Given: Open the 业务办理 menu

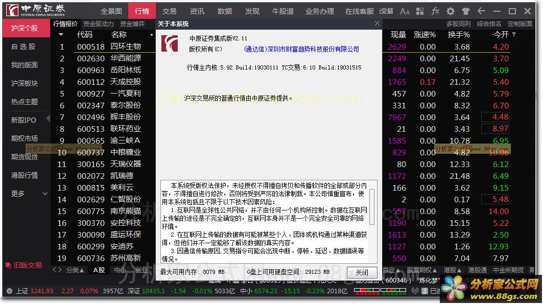Looking at the screenshot, I should tap(320, 11).
